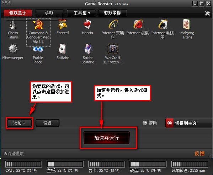Click the CPU temperature gauge bar
Image resolution: width=213 pixels, height=175 pixels.
tap(23, 164)
